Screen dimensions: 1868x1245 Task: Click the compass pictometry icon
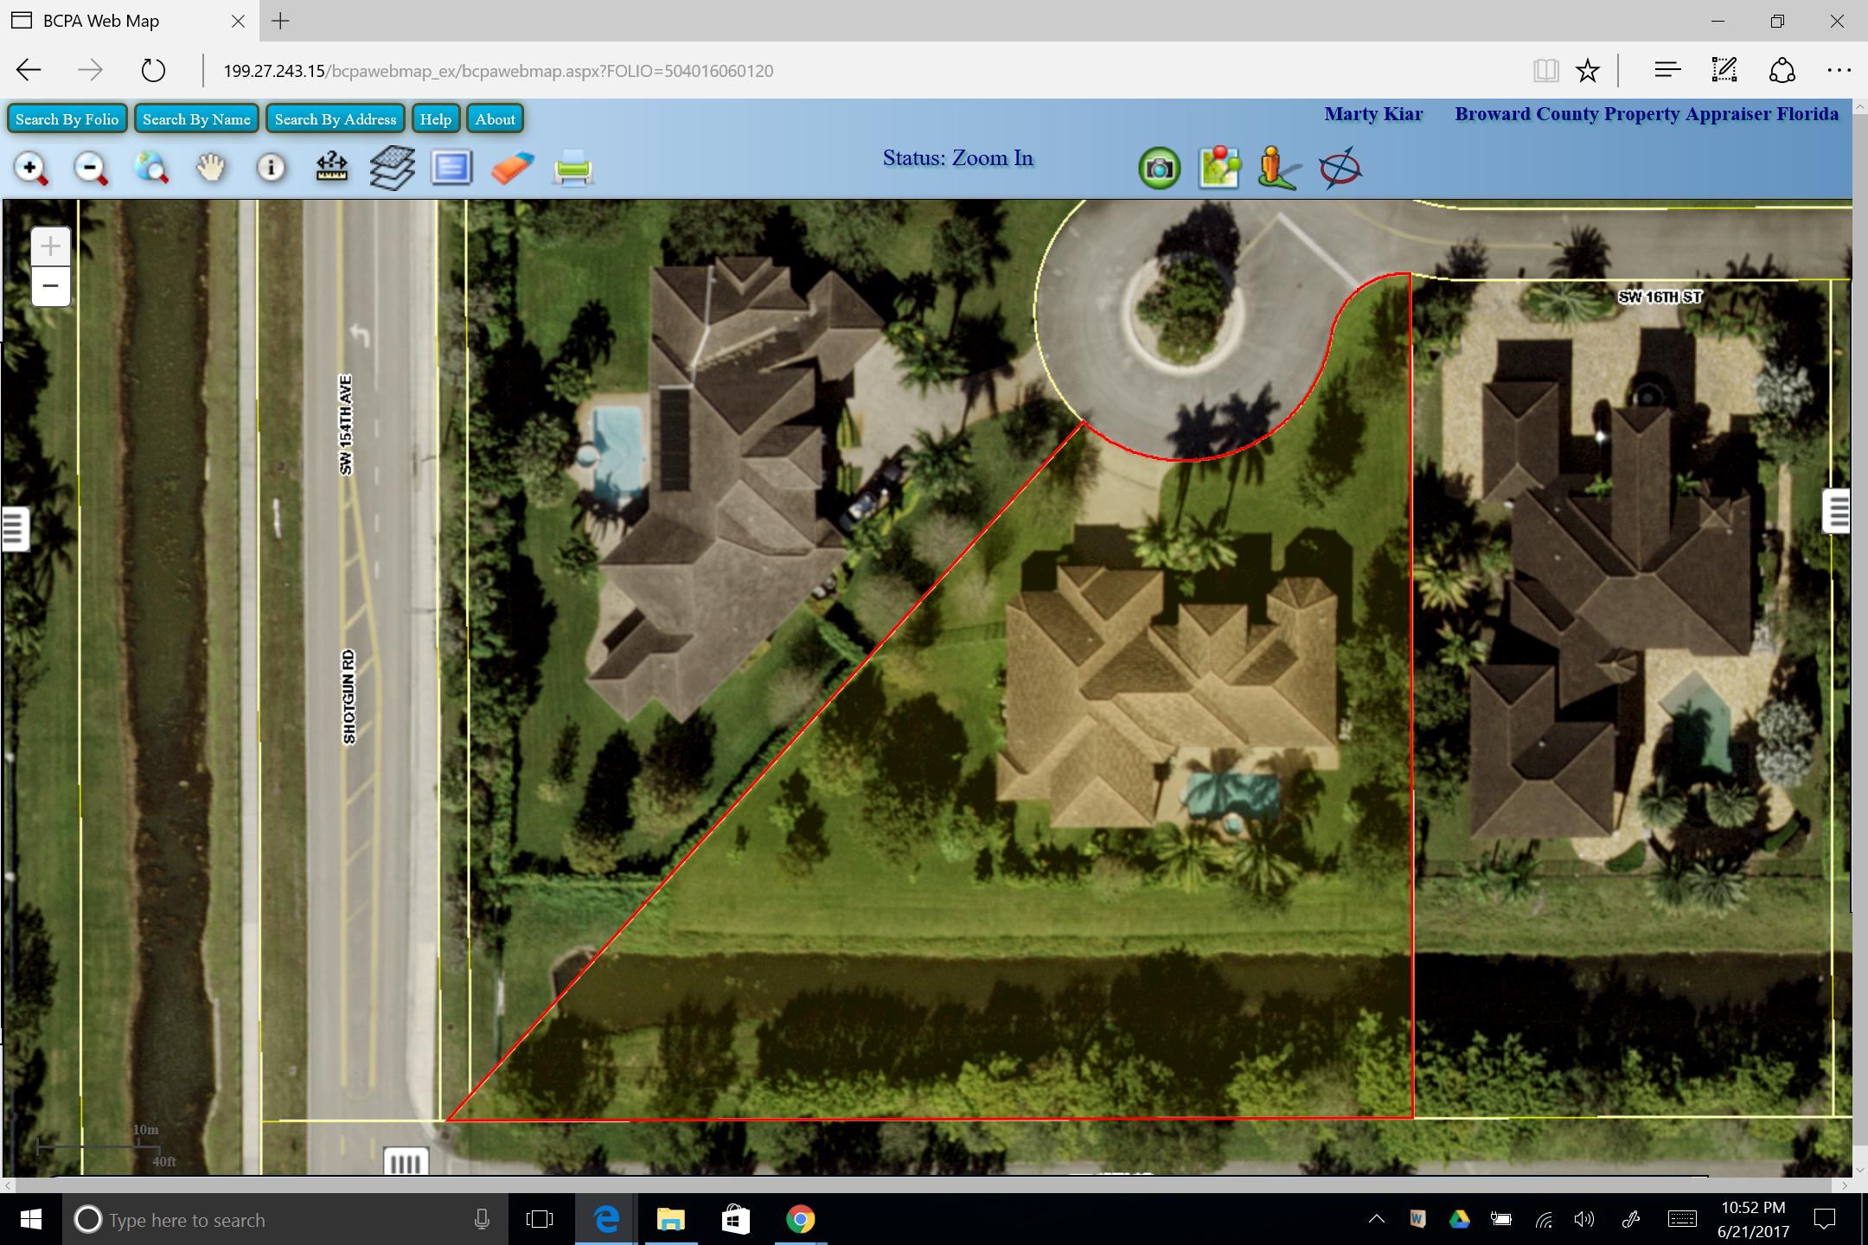pyautogui.click(x=1340, y=168)
